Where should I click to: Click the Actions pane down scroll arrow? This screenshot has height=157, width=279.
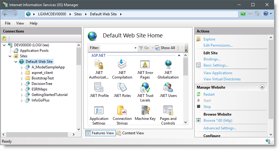271,135
